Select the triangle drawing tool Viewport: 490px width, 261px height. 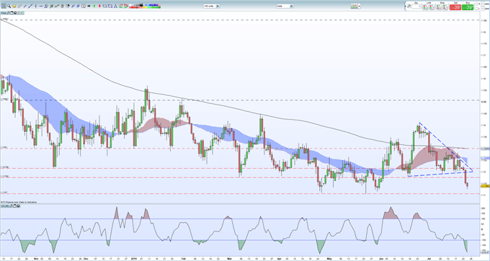[x=115, y=6]
